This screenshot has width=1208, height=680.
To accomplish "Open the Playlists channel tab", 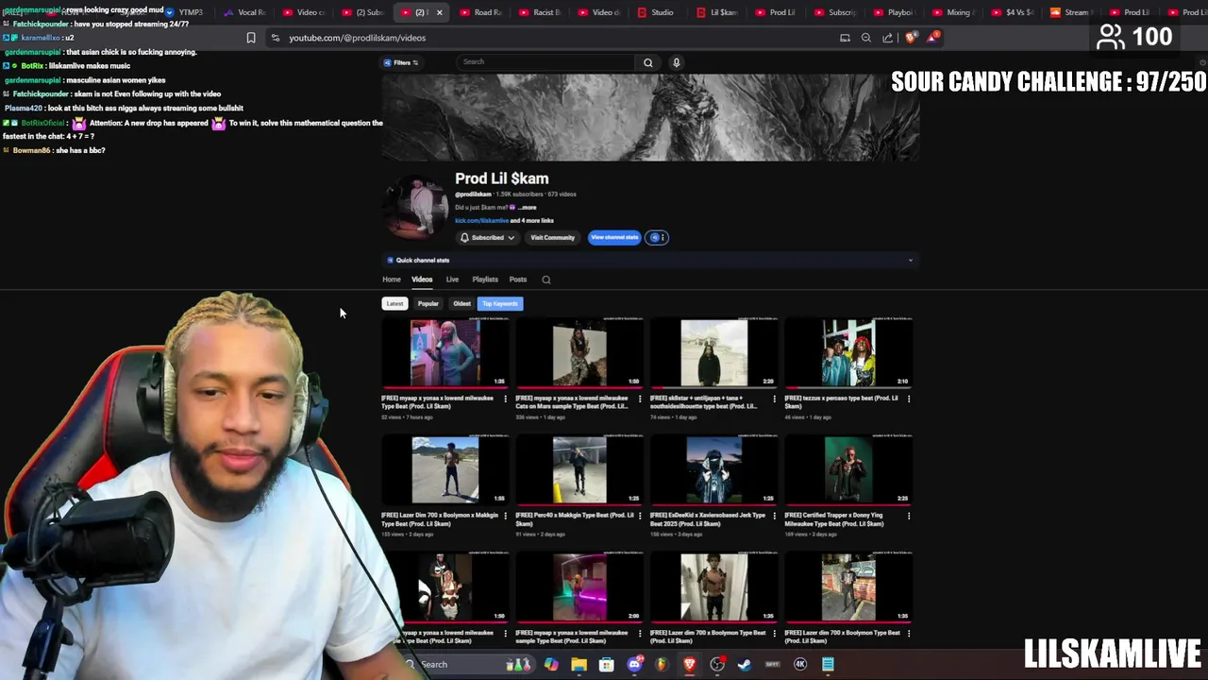I will (485, 280).
